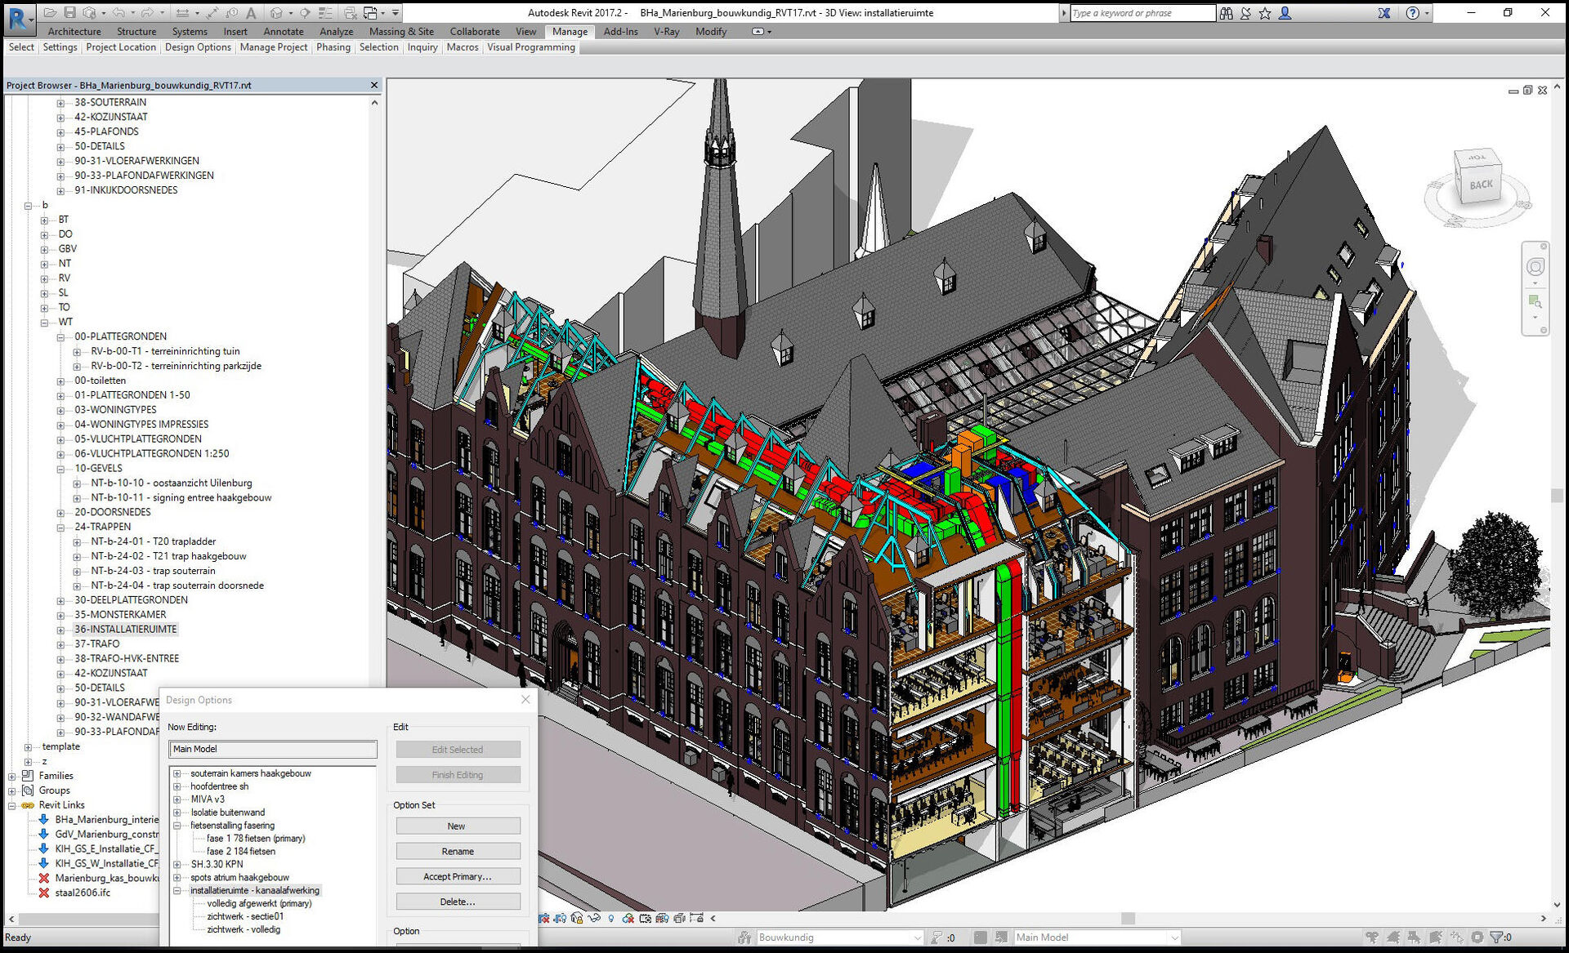1569x953 pixels.
Task: Click the ViewCube BACK face
Action: coord(1481,185)
